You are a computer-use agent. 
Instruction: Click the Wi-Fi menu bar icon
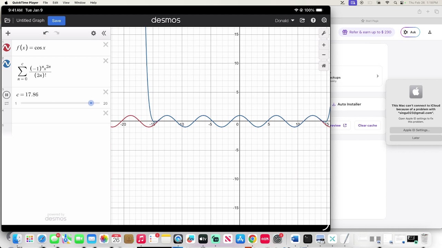387,3
